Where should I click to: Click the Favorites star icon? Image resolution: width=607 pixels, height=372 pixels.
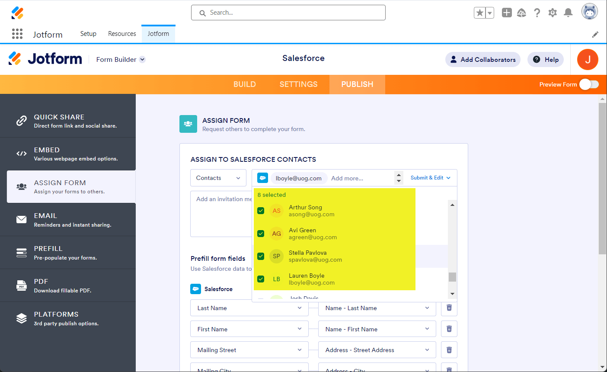coord(479,13)
